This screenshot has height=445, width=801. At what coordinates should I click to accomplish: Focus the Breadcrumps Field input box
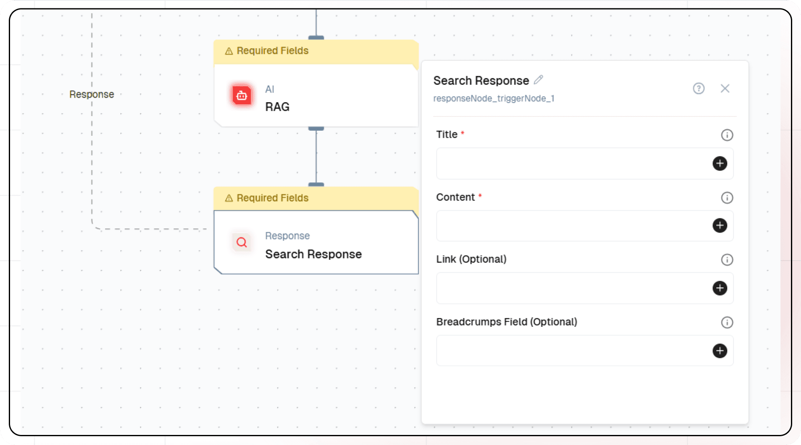click(x=570, y=351)
